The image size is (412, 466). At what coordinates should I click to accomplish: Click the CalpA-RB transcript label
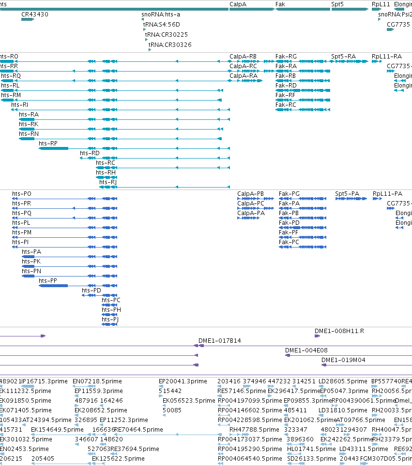(x=243, y=57)
